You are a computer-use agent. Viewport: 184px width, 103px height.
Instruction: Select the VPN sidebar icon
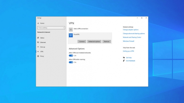tap(38, 52)
